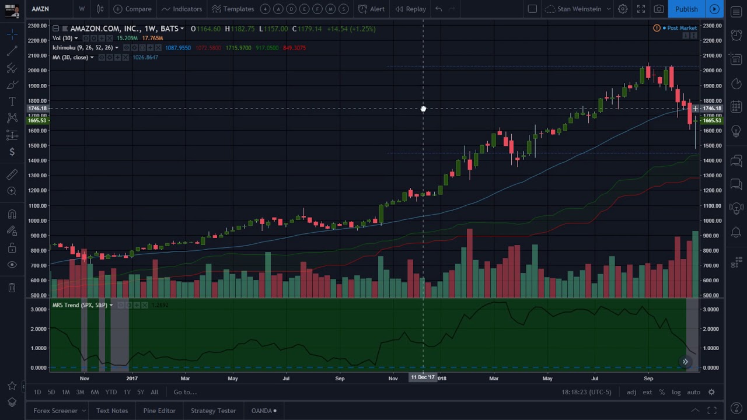Select the trend line drawing tool
Viewport: 747px width, 420px height.
[12, 52]
